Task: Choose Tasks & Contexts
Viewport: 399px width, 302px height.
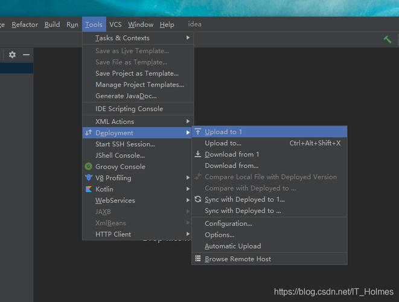Action: pyautogui.click(x=138, y=38)
